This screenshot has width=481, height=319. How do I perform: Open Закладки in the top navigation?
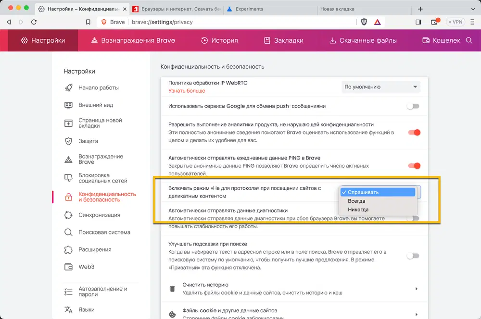[284, 40]
